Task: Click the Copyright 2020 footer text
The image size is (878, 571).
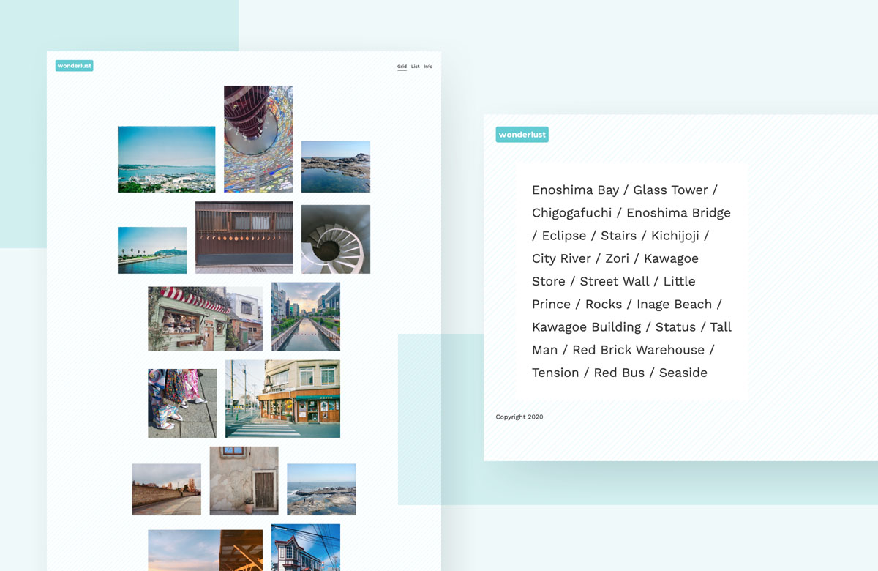Action: pos(519,417)
